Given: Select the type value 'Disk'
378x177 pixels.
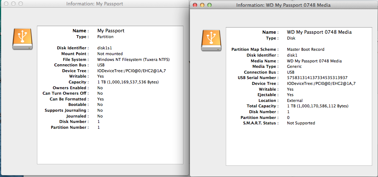Looking at the screenshot, I should pos(291,38).
